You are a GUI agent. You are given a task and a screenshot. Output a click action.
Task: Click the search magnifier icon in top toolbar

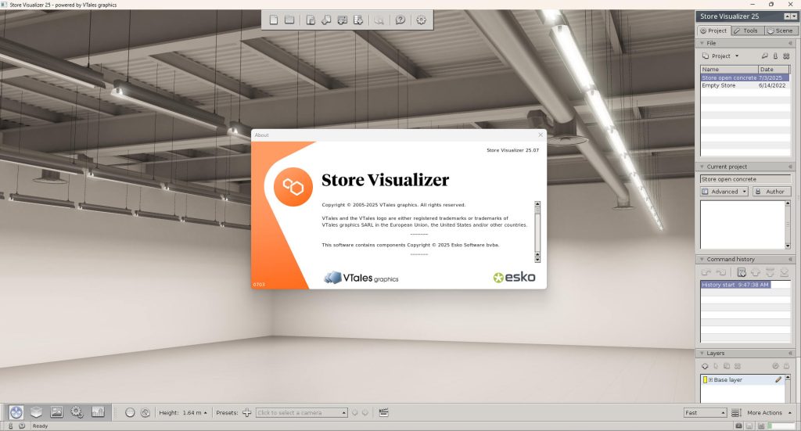pos(379,20)
